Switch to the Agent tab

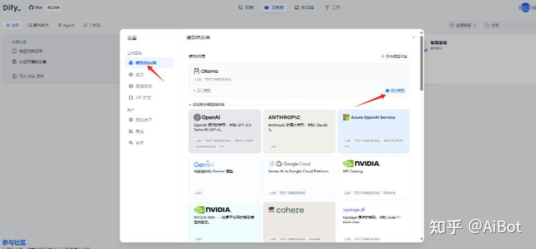66,25
